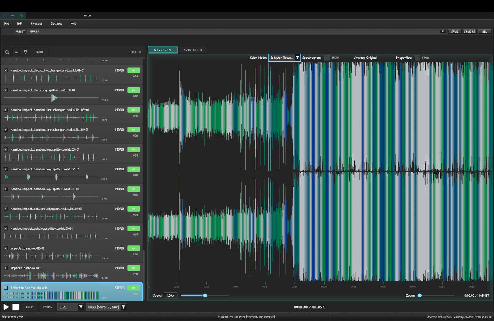This screenshot has width=494, height=321.
Task: Open the filter funnel icon
Action: click(25, 52)
